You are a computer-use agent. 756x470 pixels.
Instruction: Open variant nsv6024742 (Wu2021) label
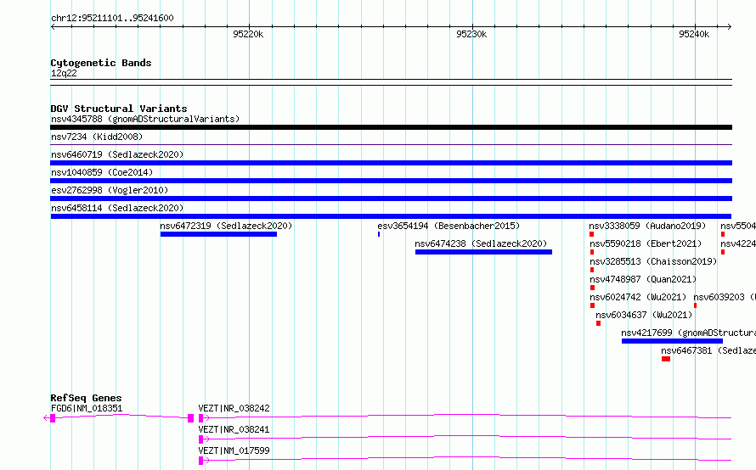[x=638, y=297]
